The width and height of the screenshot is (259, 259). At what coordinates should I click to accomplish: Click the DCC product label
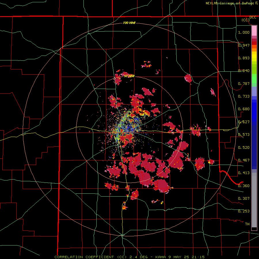253,17
